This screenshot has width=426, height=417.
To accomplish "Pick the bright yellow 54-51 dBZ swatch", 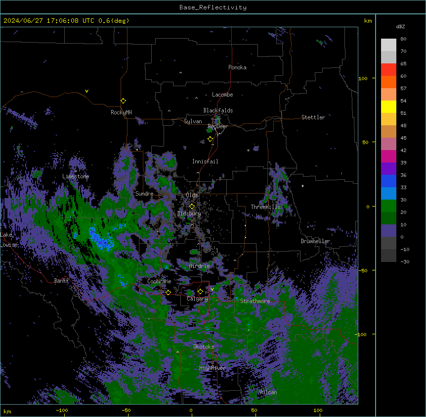I will point(388,106).
